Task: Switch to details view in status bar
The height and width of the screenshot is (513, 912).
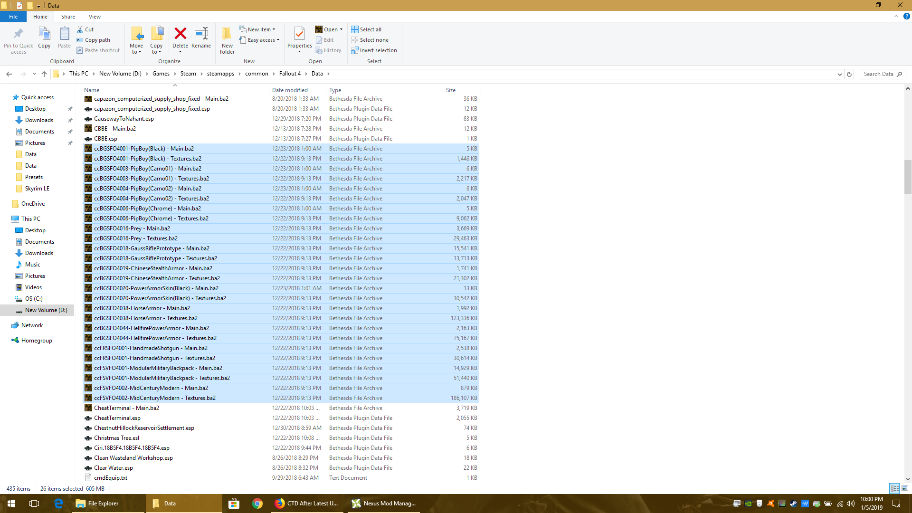Action: coord(895,488)
